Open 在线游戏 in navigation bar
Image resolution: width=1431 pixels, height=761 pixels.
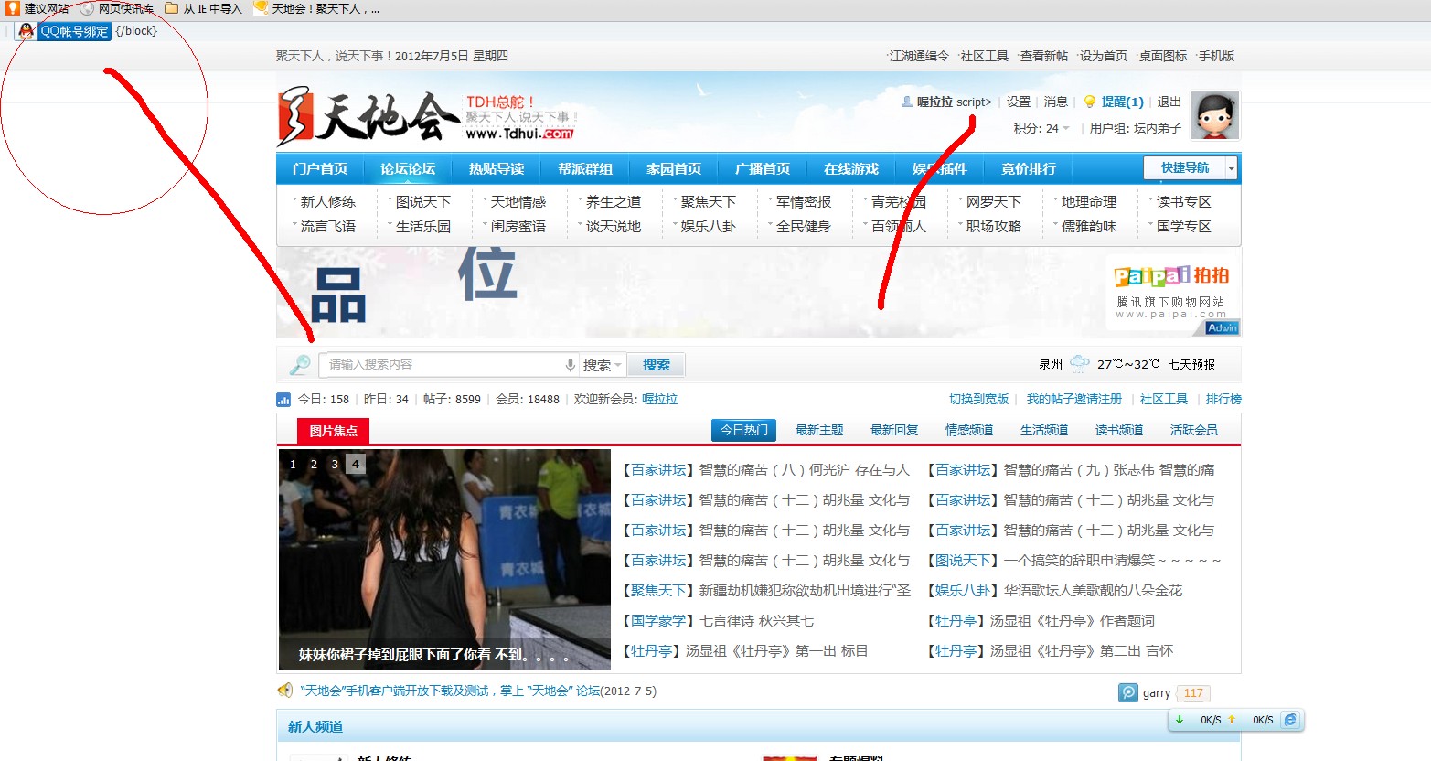point(850,169)
